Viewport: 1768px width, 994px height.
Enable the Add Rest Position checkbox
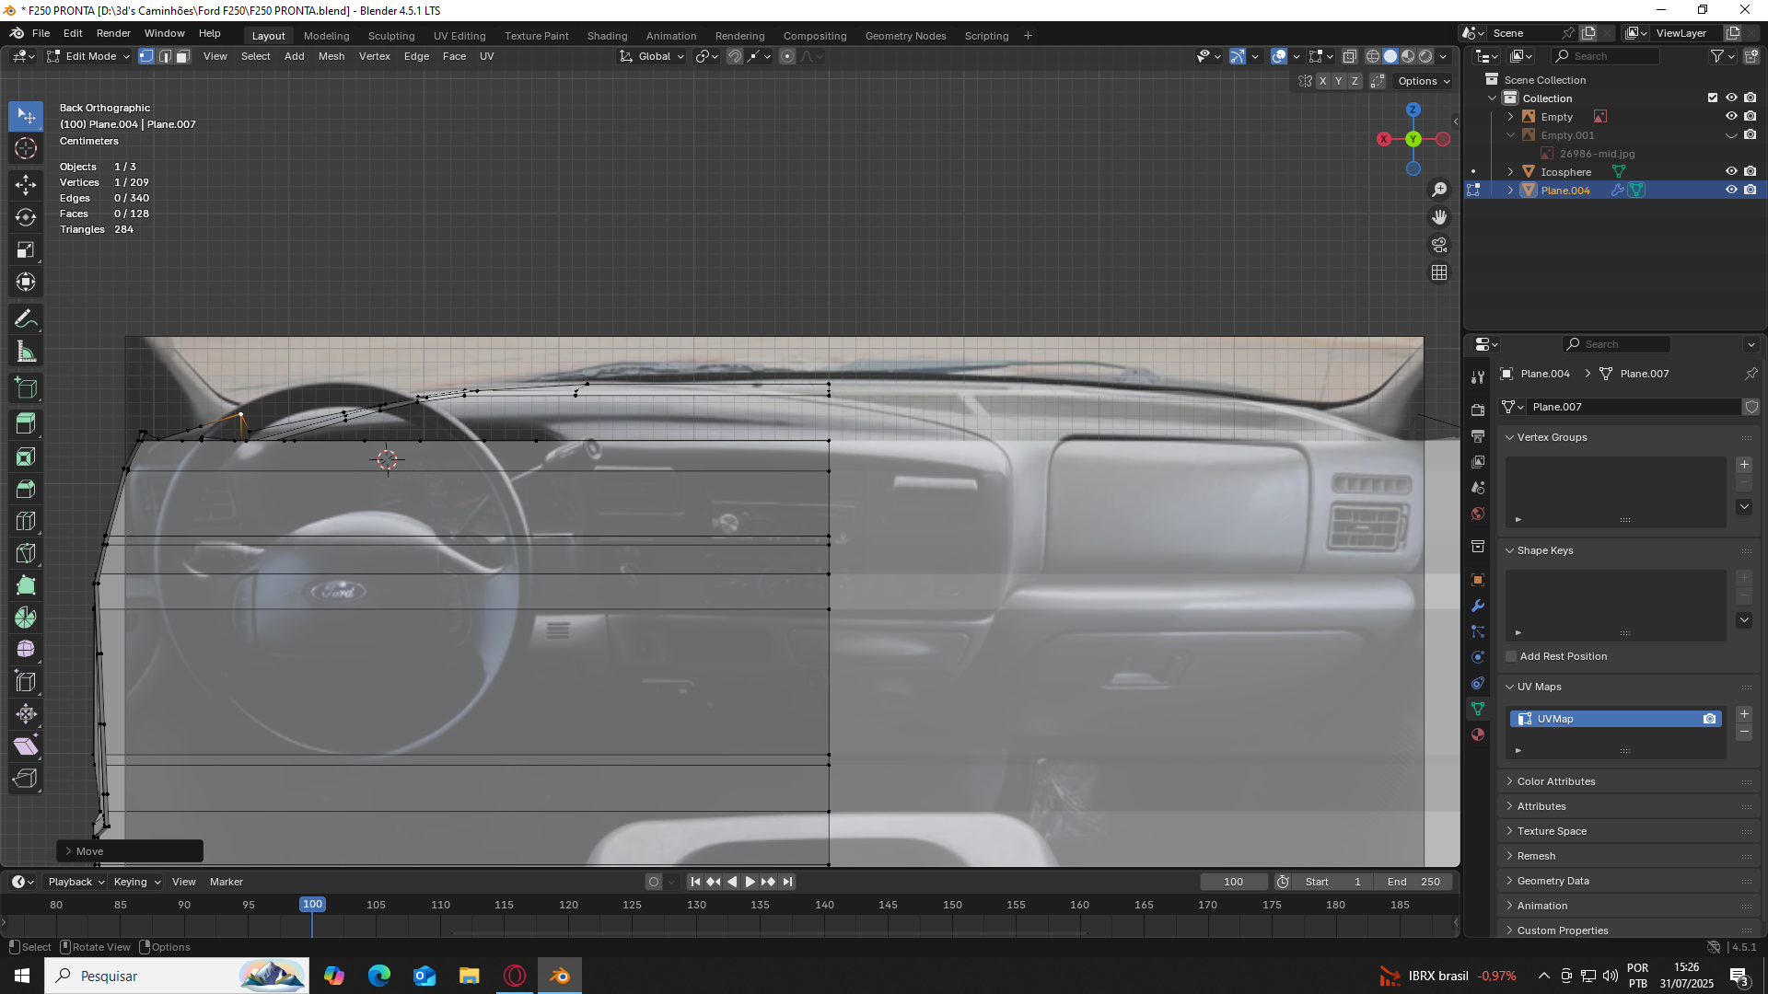pyautogui.click(x=1511, y=656)
